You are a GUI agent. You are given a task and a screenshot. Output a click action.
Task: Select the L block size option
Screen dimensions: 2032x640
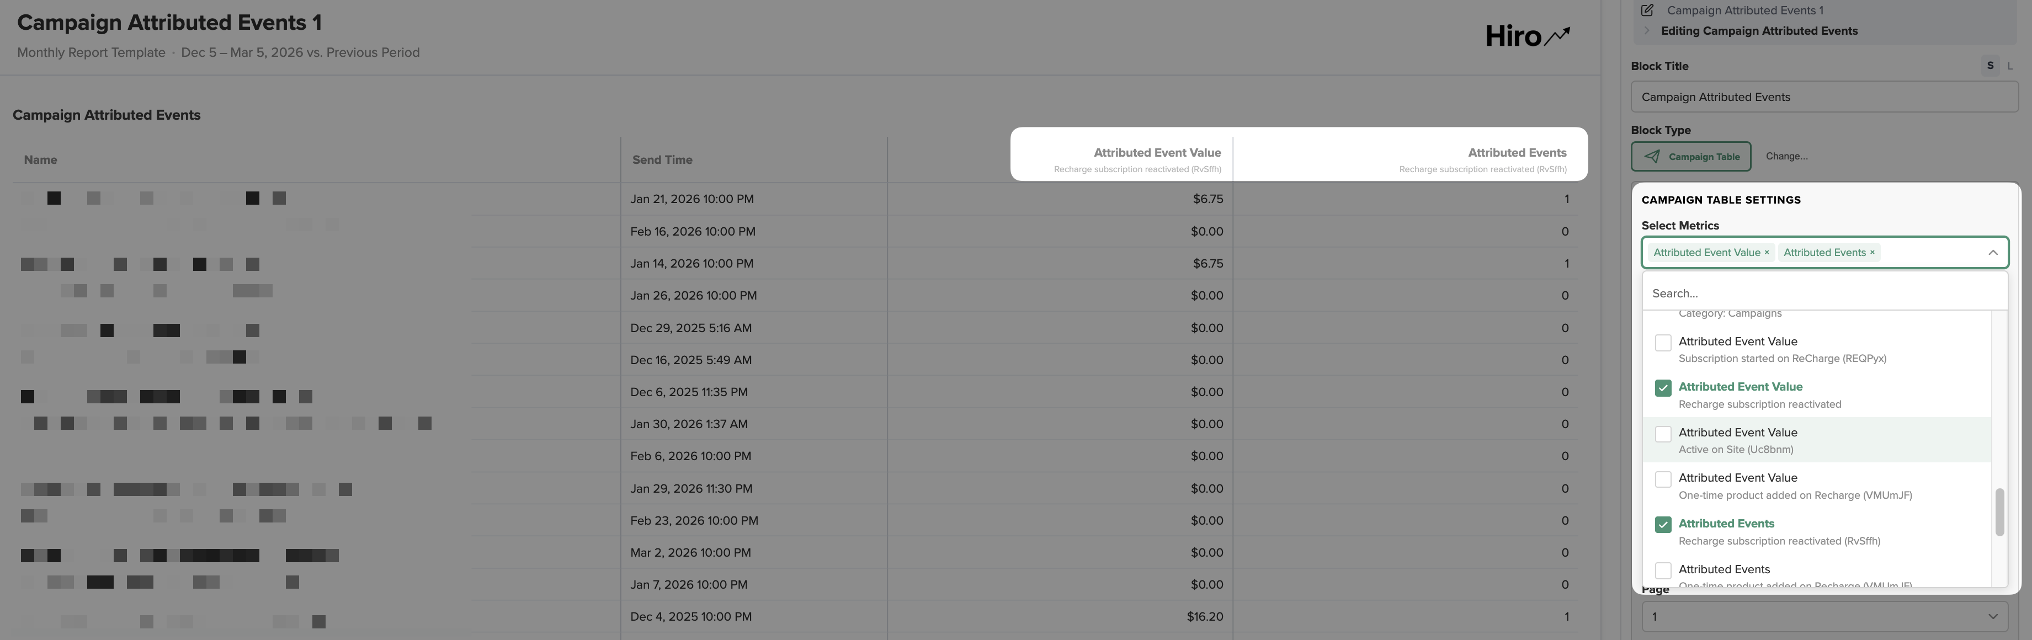point(2010,66)
